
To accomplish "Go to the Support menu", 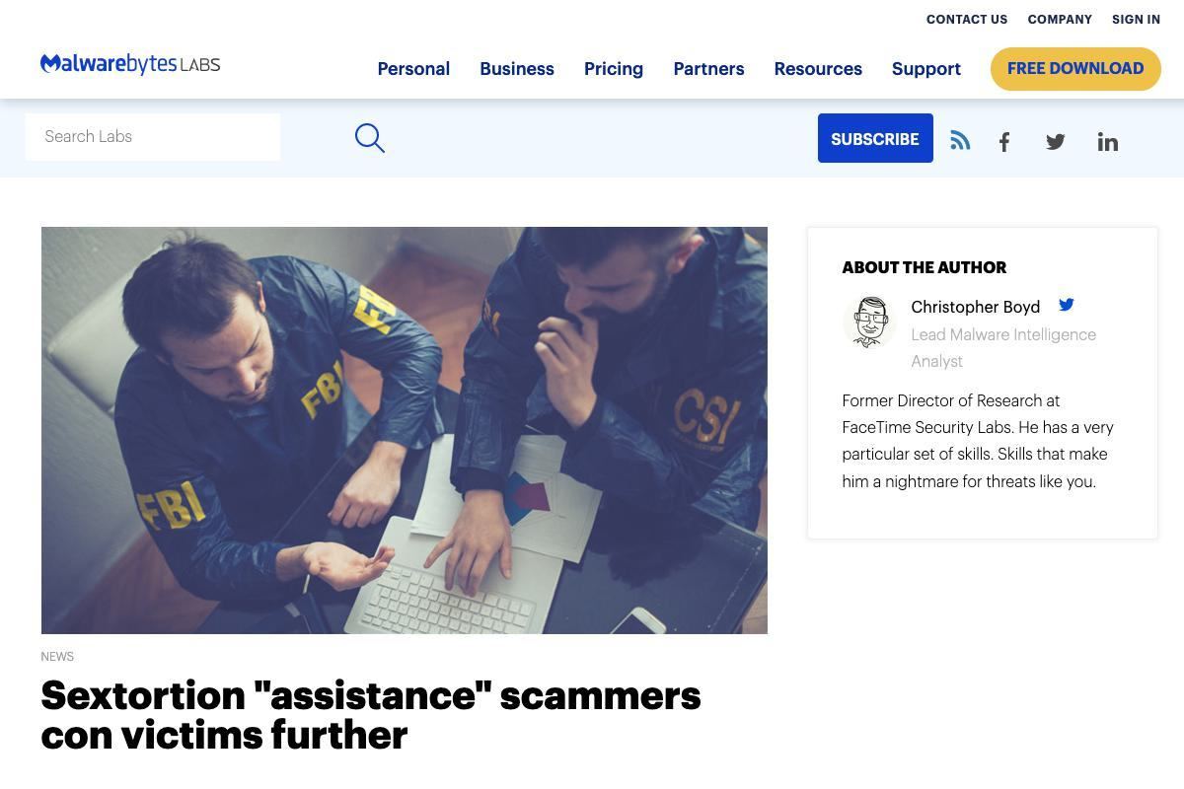I will [x=926, y=69].
